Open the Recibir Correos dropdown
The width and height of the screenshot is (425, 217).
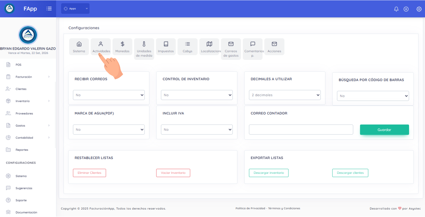pos(109,95)
